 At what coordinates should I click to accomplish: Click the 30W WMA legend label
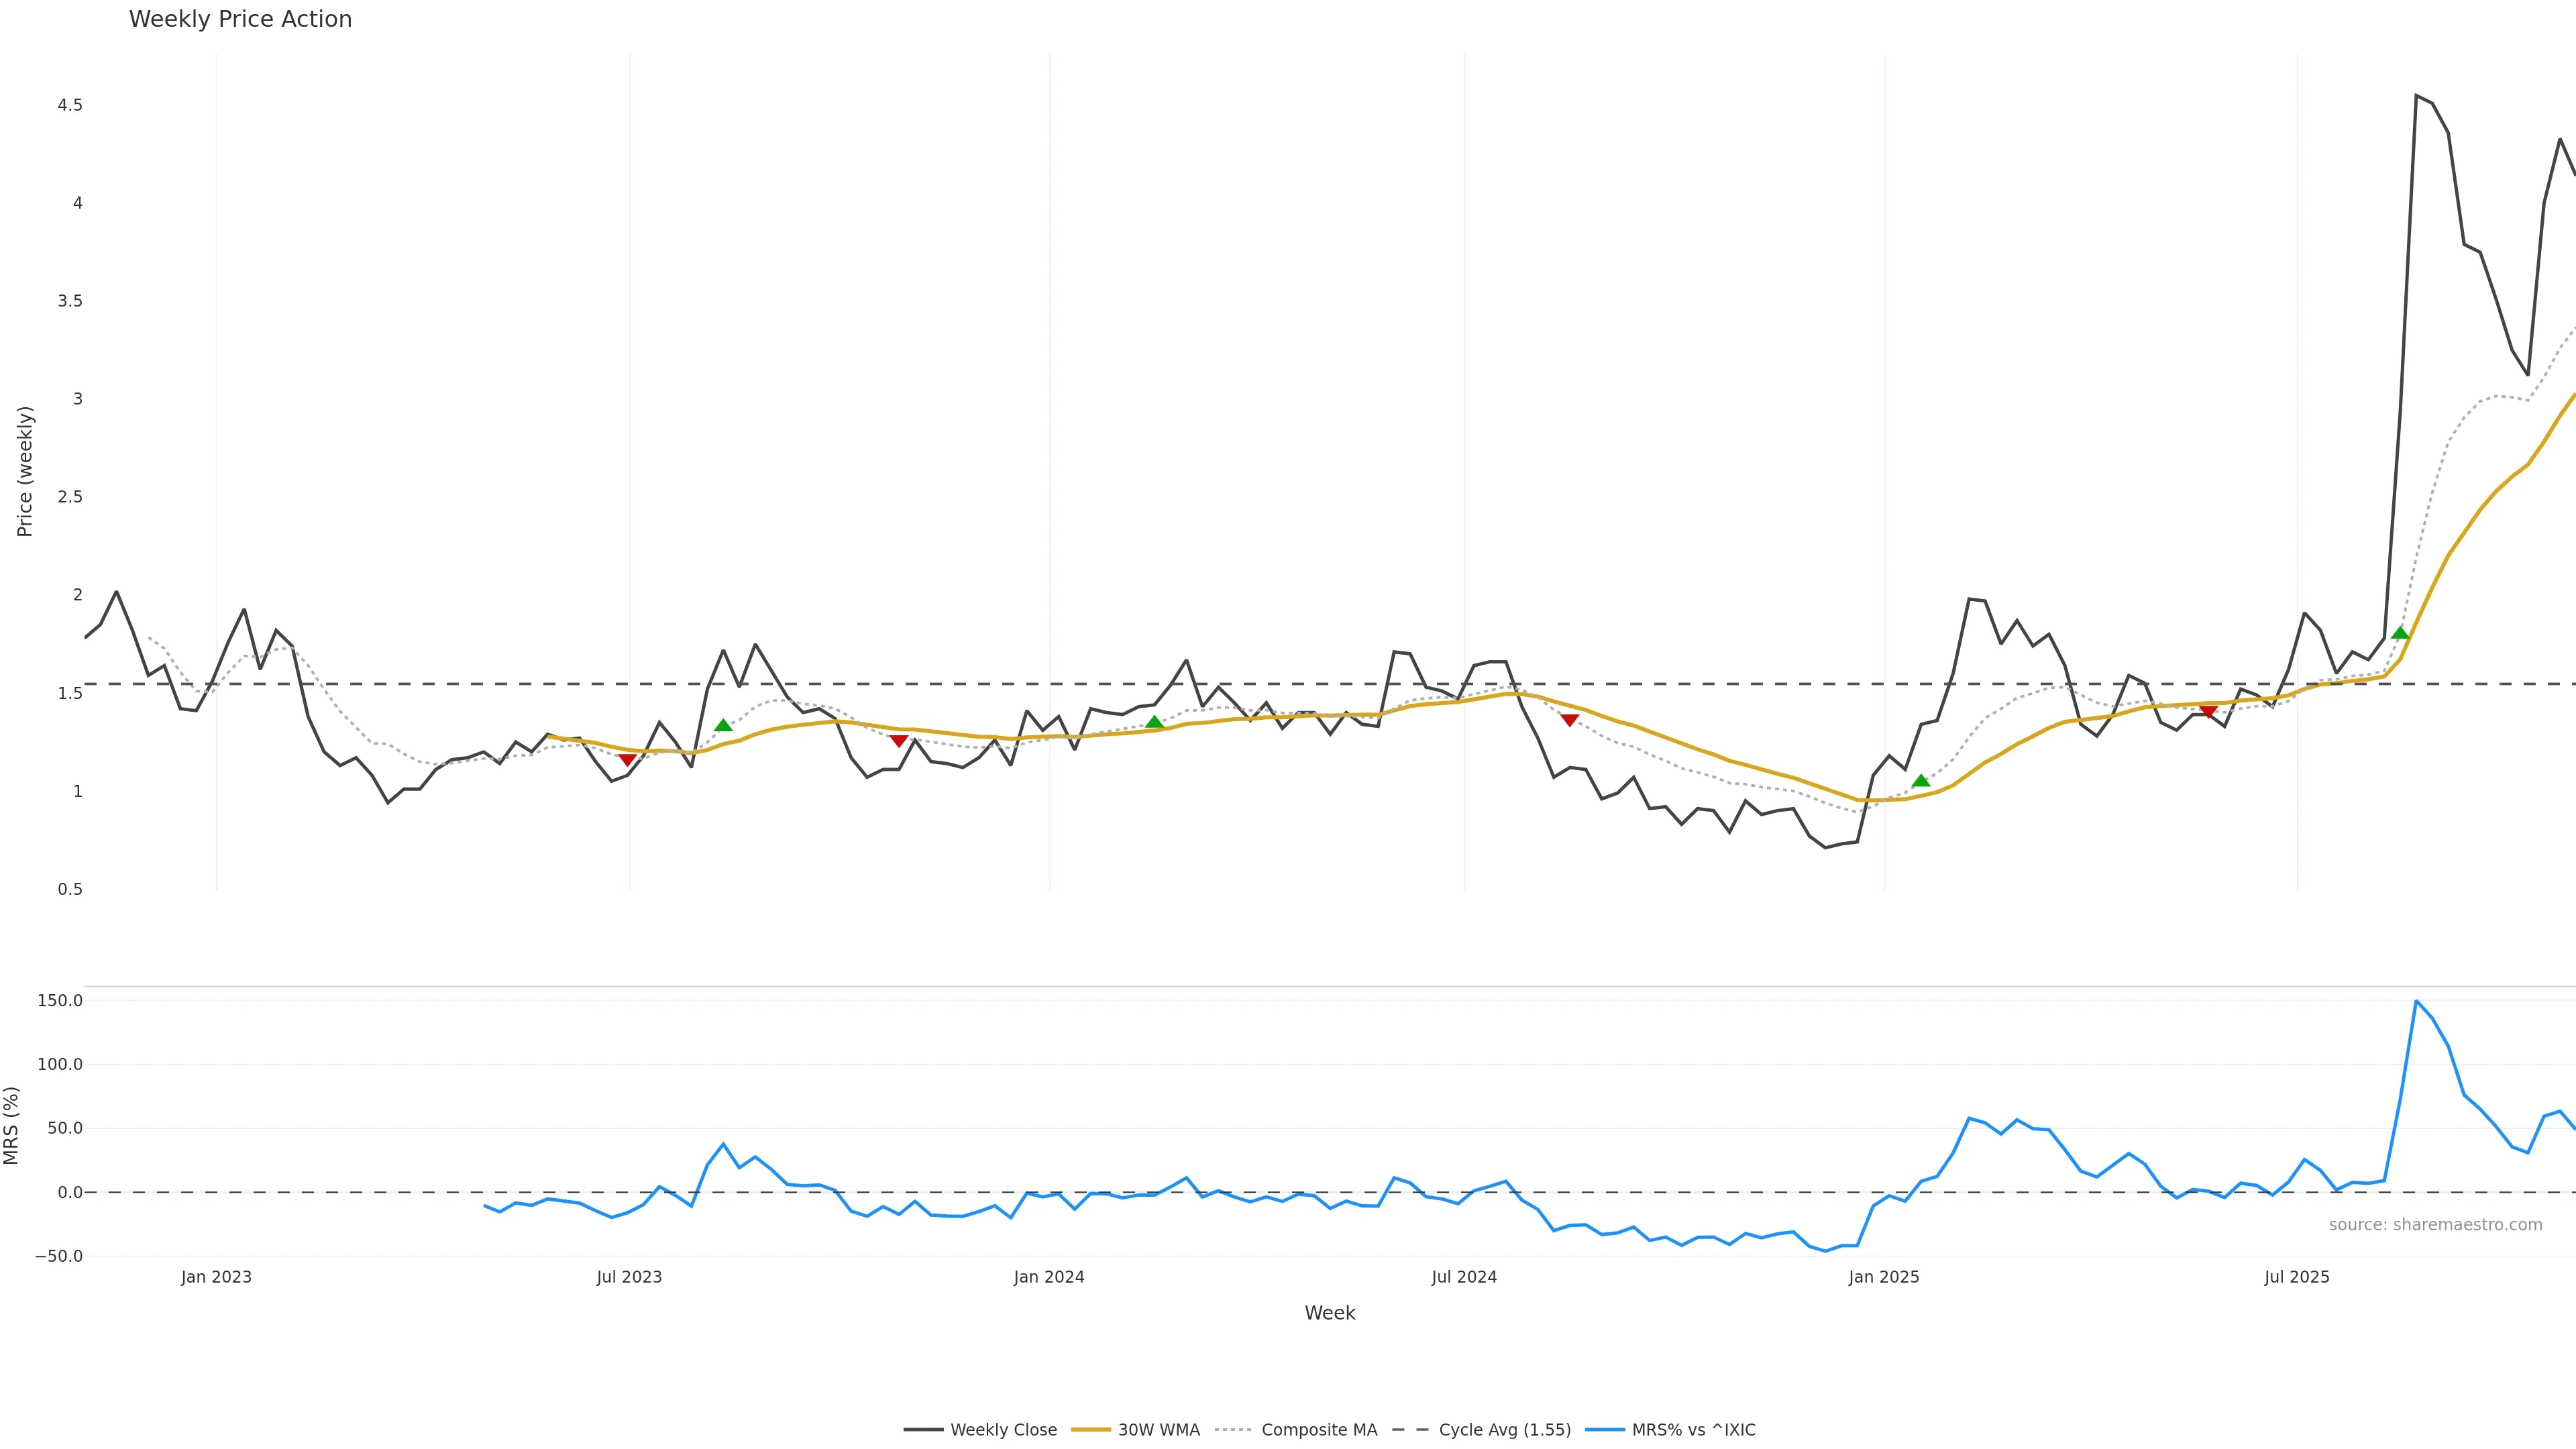pos(1158,1430)
